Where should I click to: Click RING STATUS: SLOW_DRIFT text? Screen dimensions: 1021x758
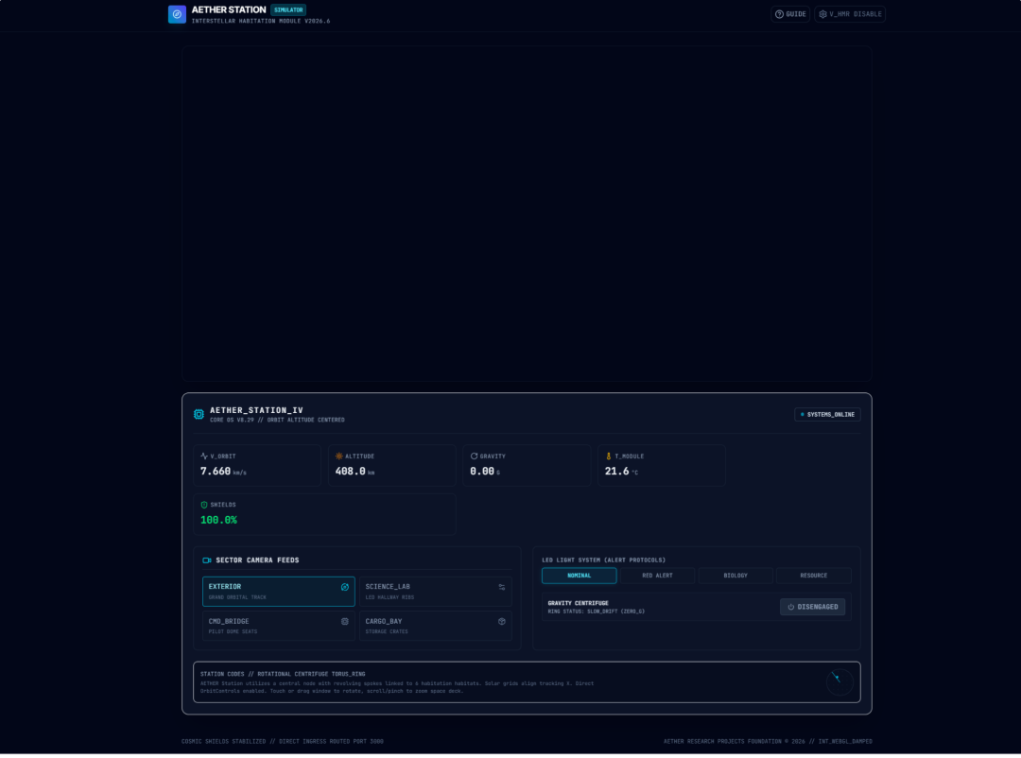point(596,612)
